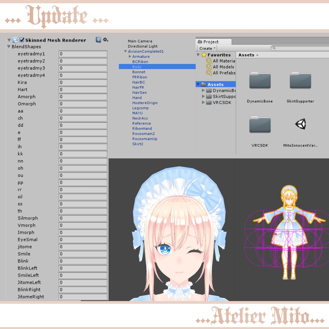
Task: Click the magnifier in the Project search bar
Action: [x=274, y=48]
